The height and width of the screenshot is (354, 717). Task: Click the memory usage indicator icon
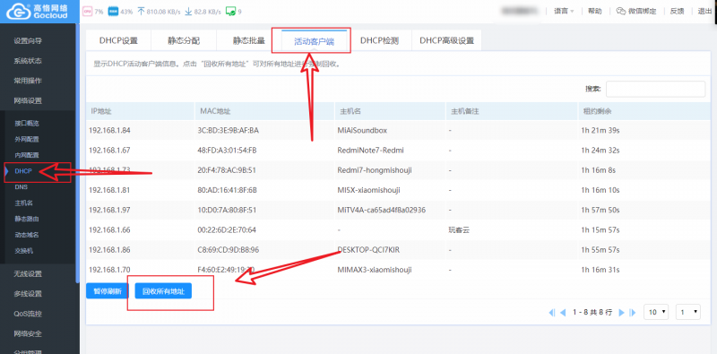click(113, 12)
